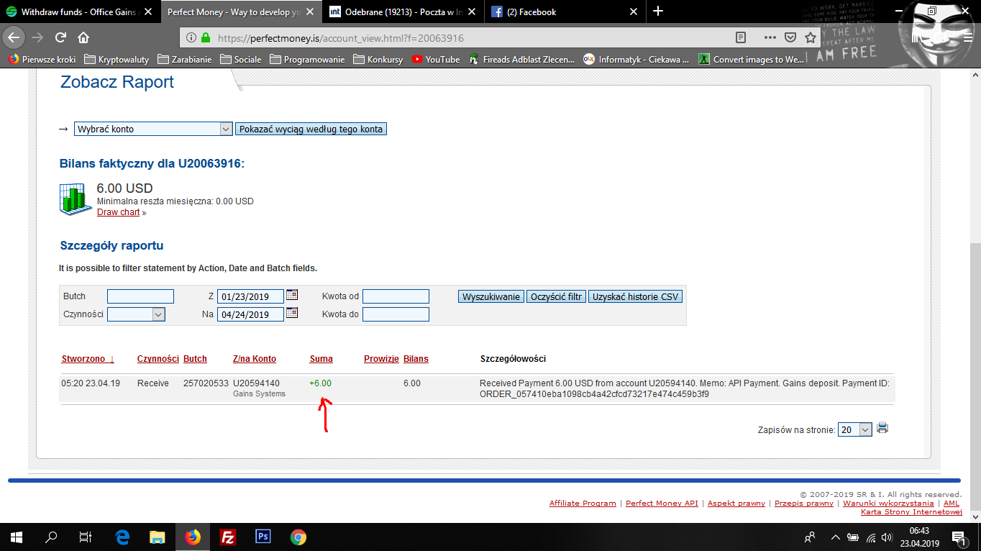Sort by the Z/na Konto column header
Image resolution: width=981 pixels, height=551 pixels.
point(255,359)
